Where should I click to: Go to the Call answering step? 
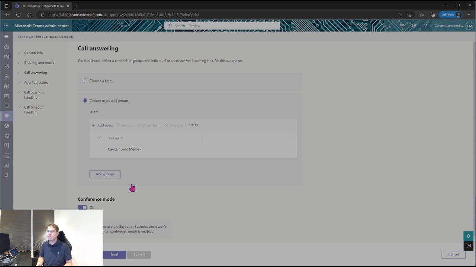tap(36, 73)
